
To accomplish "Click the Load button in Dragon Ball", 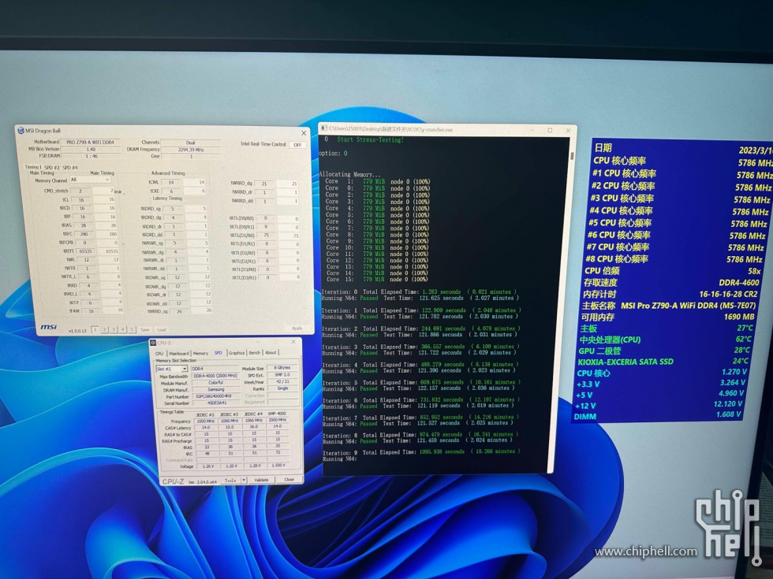I will click(x=161, y=329).
